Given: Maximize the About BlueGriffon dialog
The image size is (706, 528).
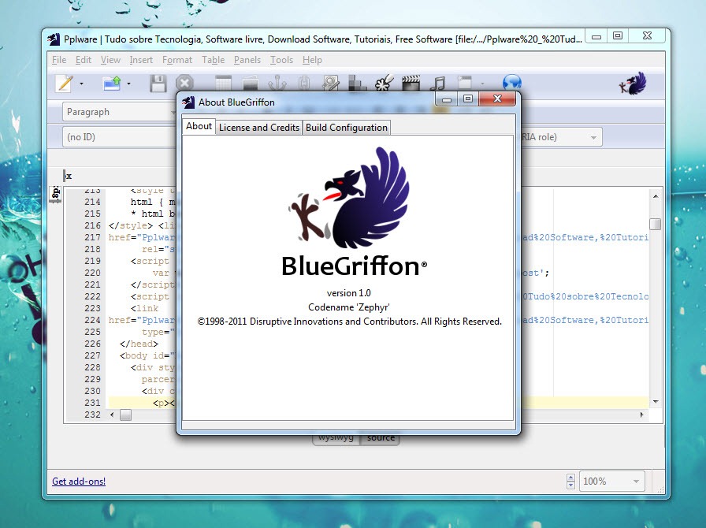Looking at the screenshot, I should tap(468, 99).
